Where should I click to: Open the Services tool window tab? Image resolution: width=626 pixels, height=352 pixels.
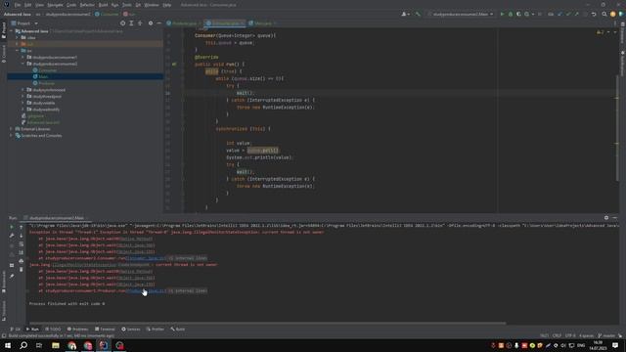131,330
